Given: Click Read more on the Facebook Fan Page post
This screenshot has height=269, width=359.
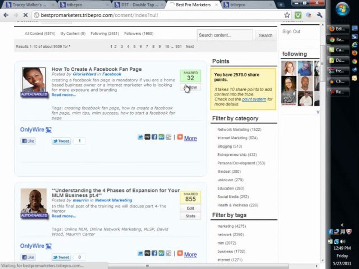Looking at the screenshot, I should 64,95.
